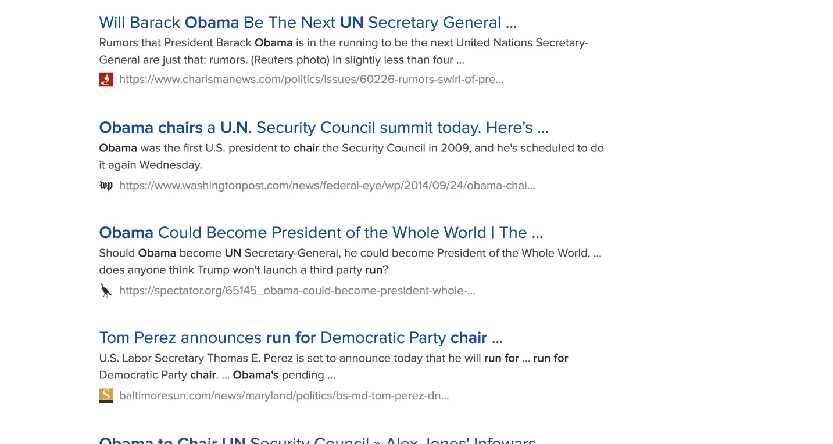Click the Washington Post favicon
Screen dimensions: 833x444
(106, 186)
